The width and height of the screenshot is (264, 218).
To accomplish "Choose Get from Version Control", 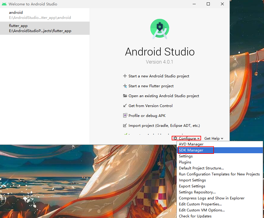I will [x=150, y=106].
